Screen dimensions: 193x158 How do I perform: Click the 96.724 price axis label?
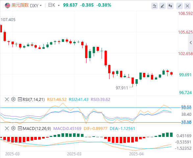coord(185,93)
